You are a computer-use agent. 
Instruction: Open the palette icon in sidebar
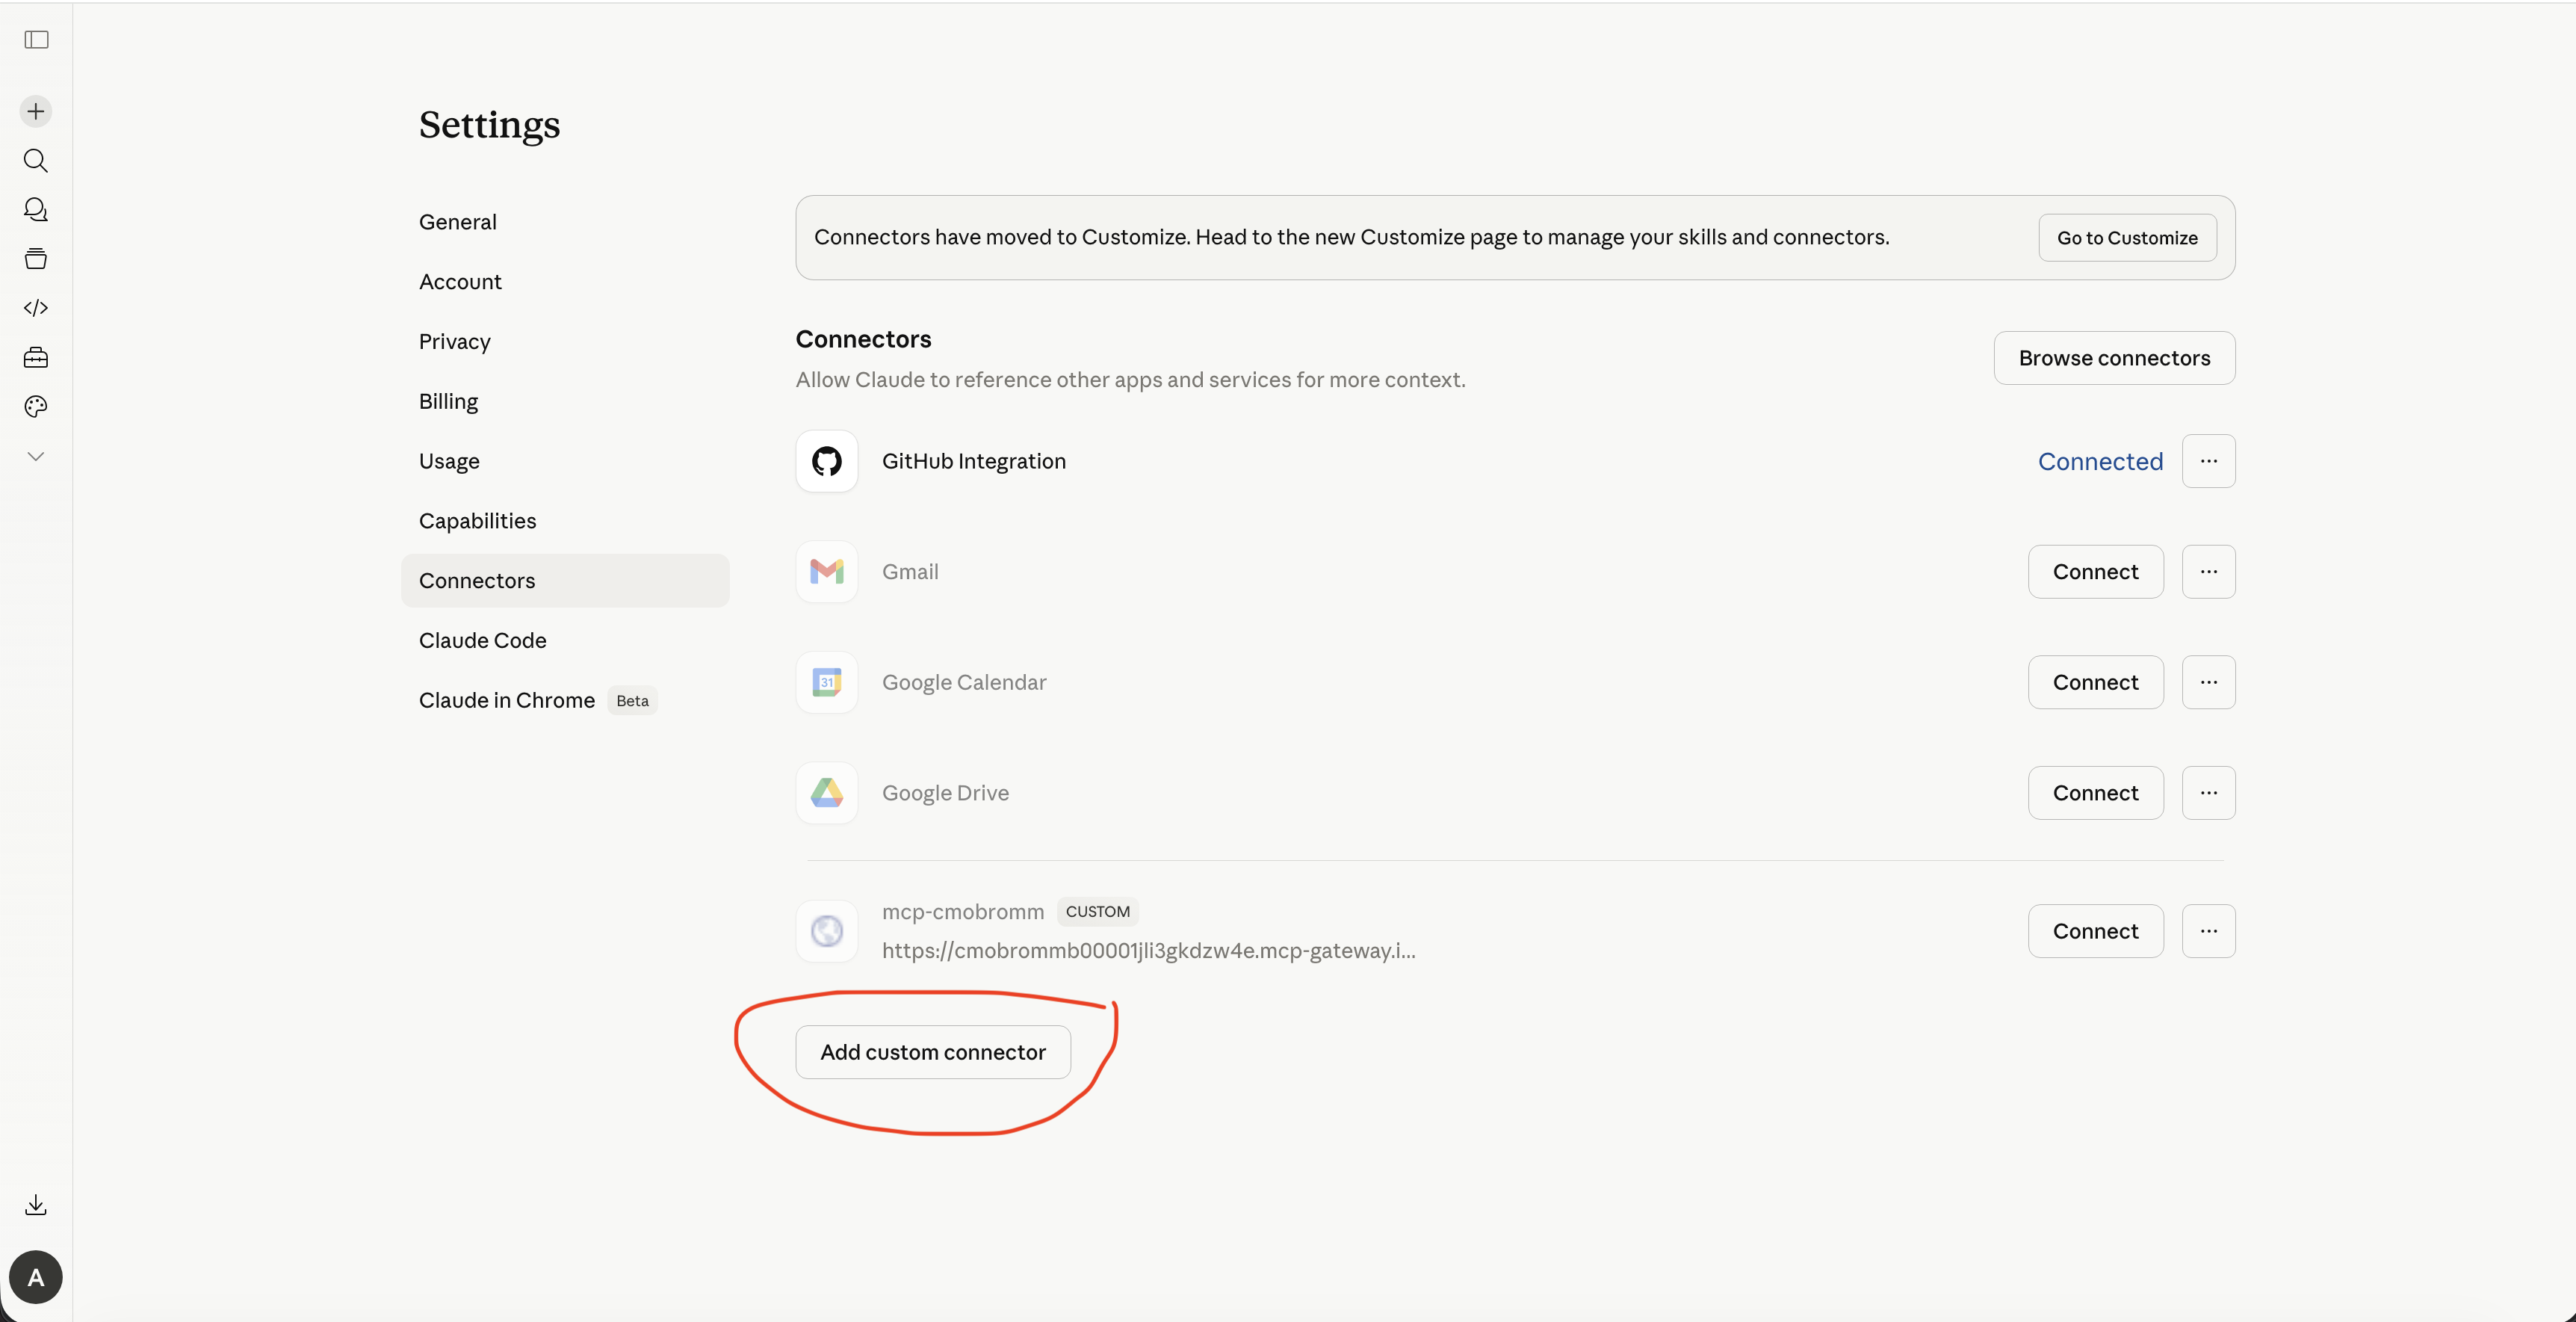click(x=36, y=406)
